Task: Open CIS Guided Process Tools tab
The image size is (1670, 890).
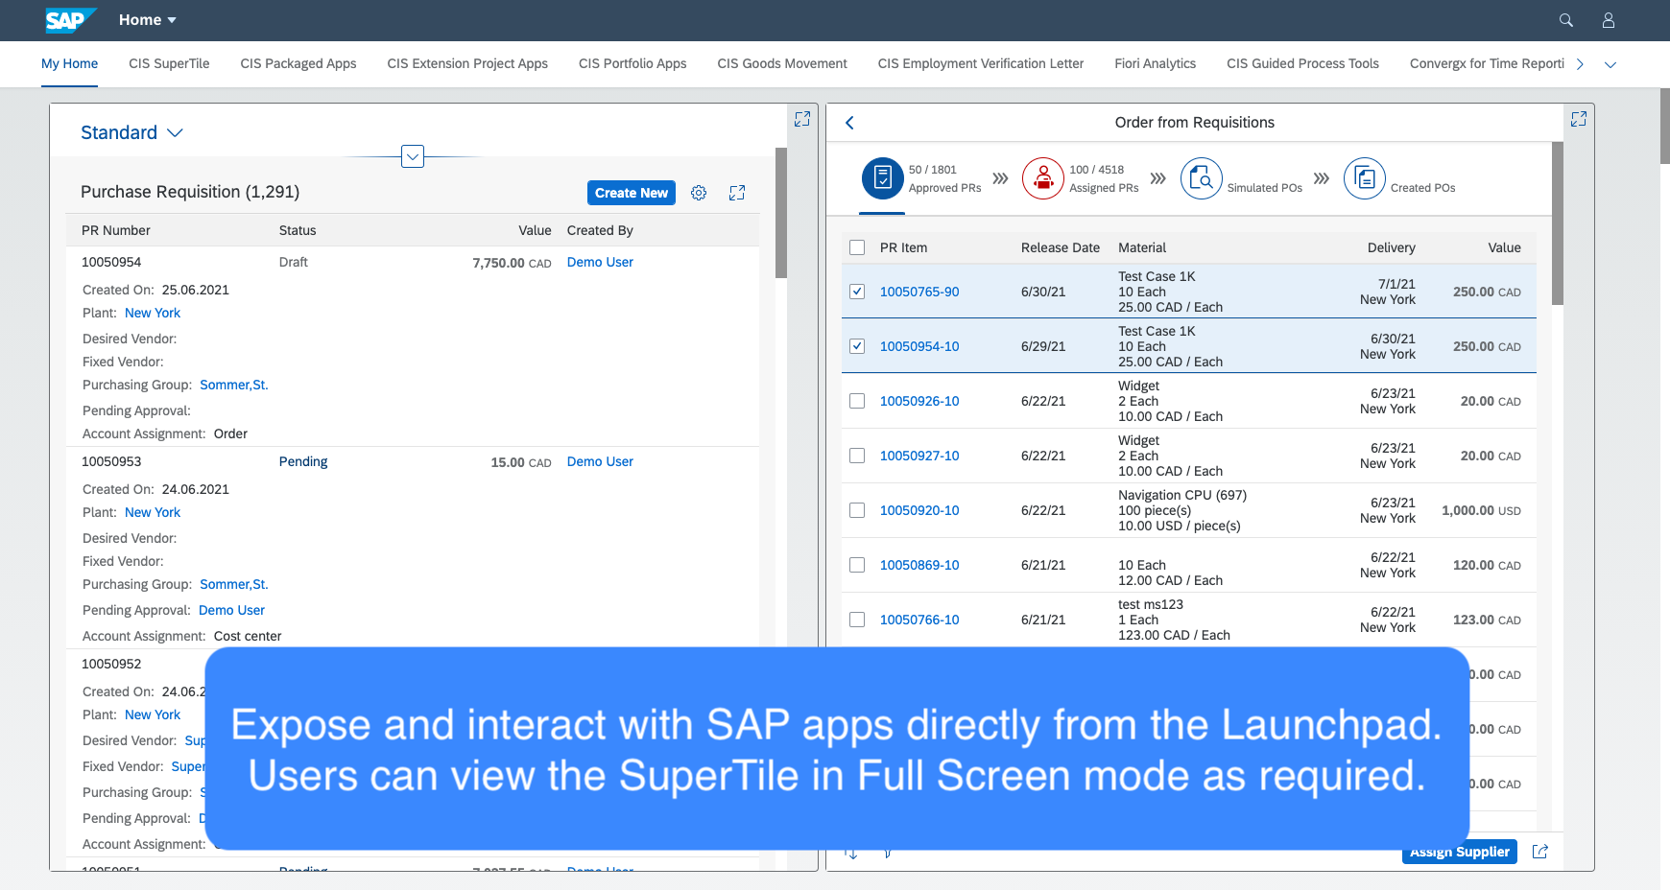Action: pyautogui.click(x=1302, y=63)
